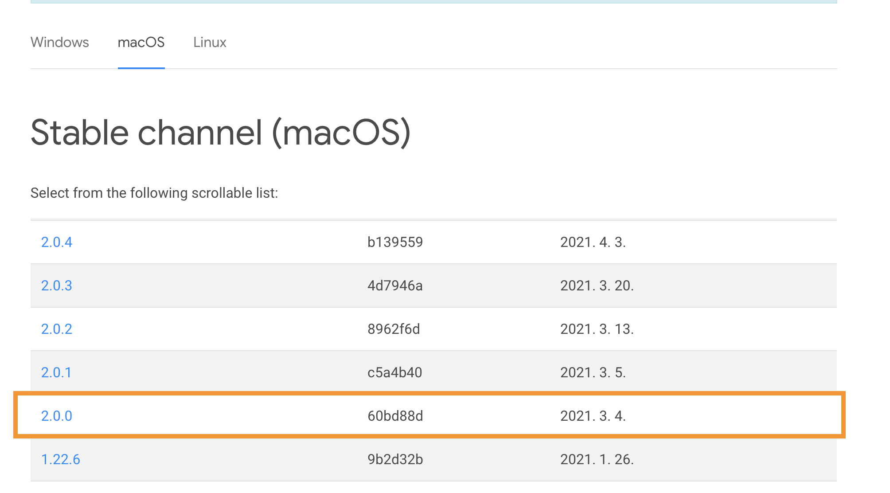This screenshot has width=890, height=493.
Task: Download version 2.0.3
Action: click(x=57, y=286)
